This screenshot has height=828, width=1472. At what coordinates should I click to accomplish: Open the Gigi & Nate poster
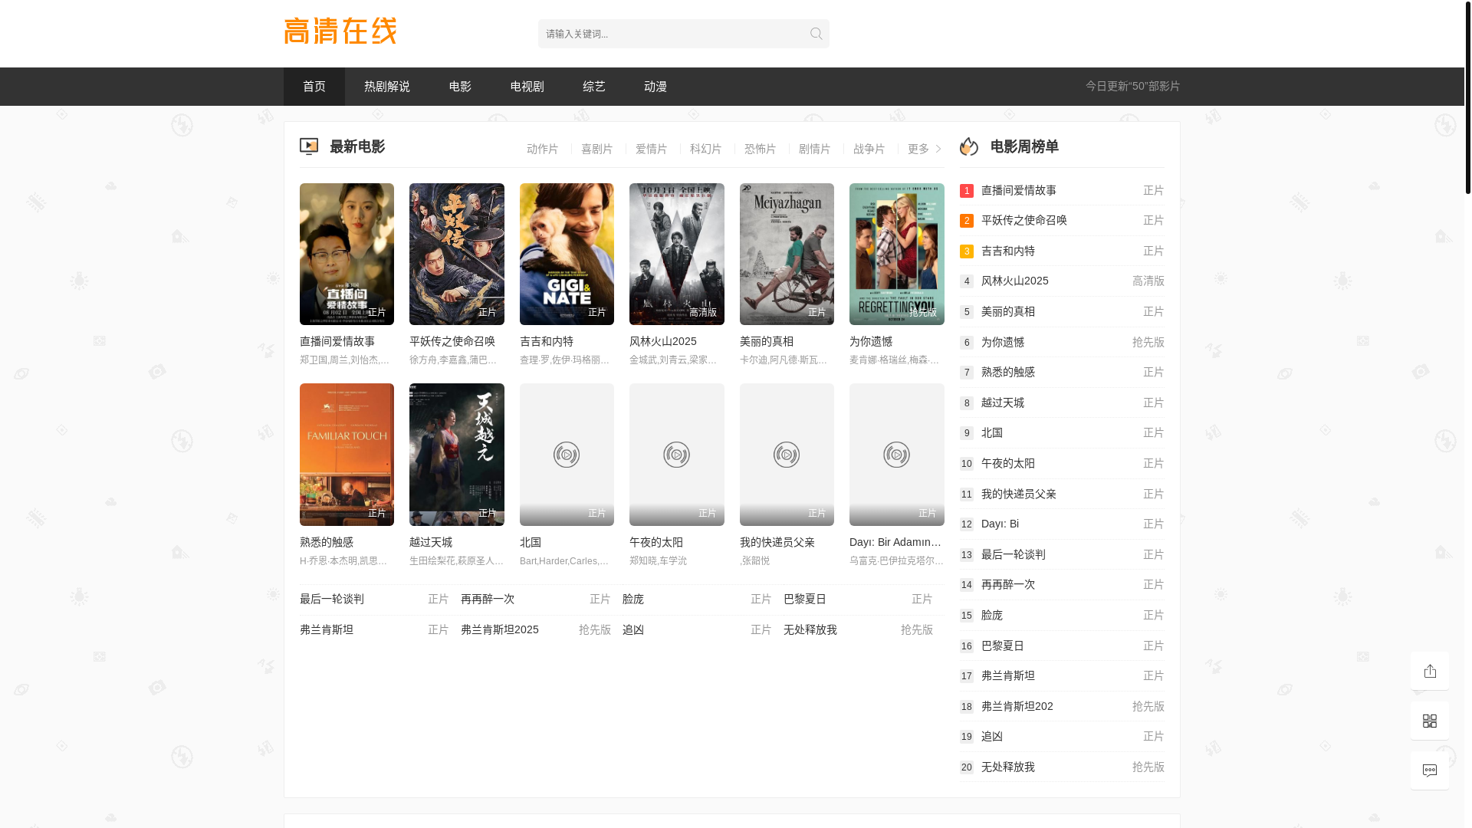[567, 254]
